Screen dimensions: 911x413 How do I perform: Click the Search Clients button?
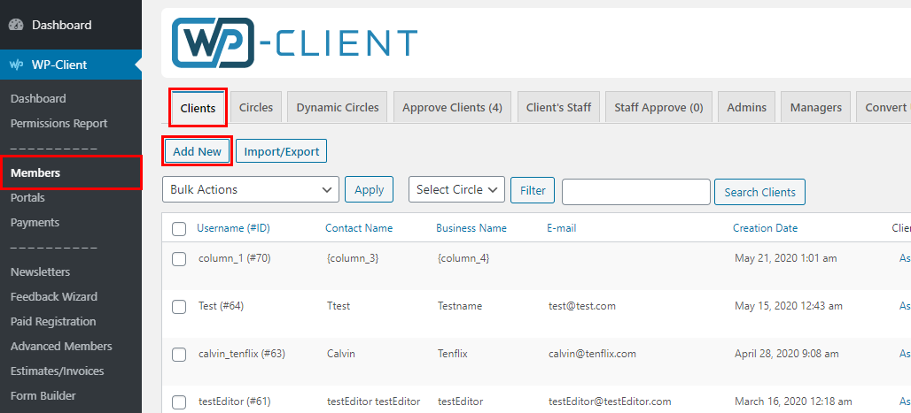coord(760,192)
